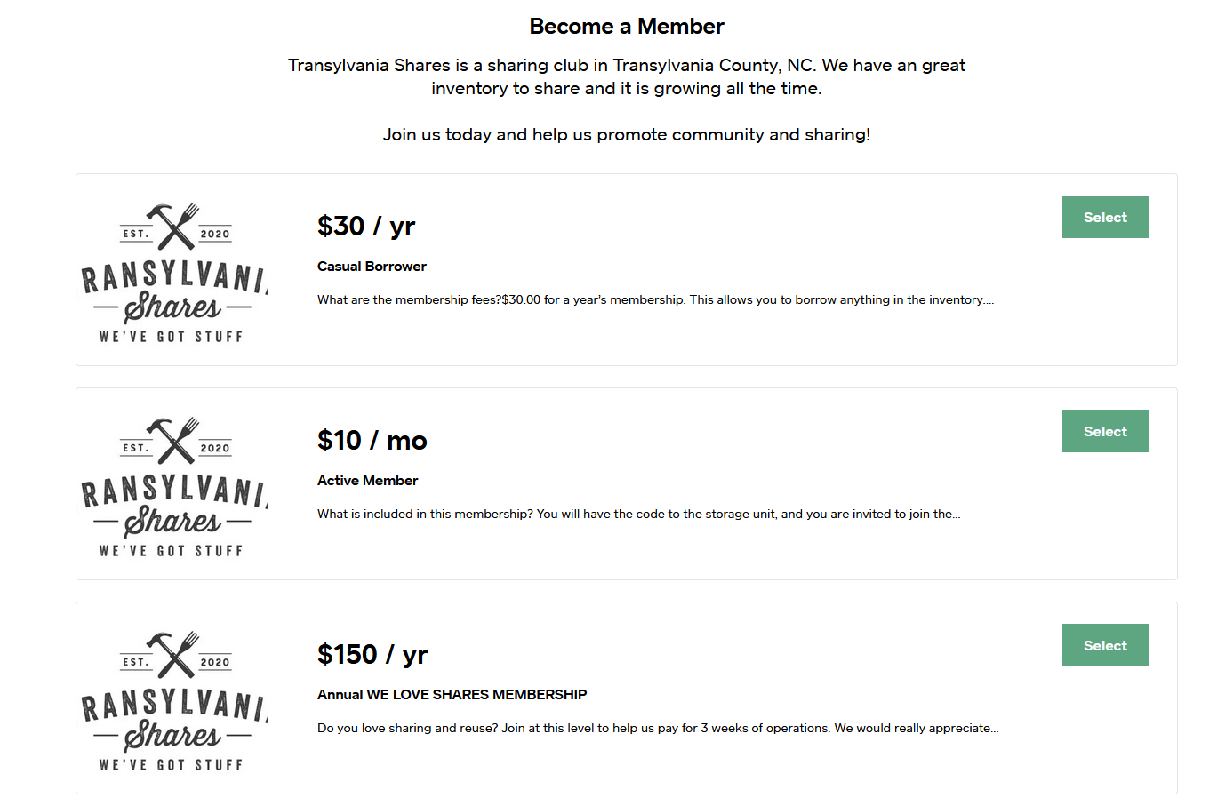The width and height of the screenshot is (1225, 798).
Task: Click the Become a Member heading
Action: pyautogui.click(x=627, y=27)
